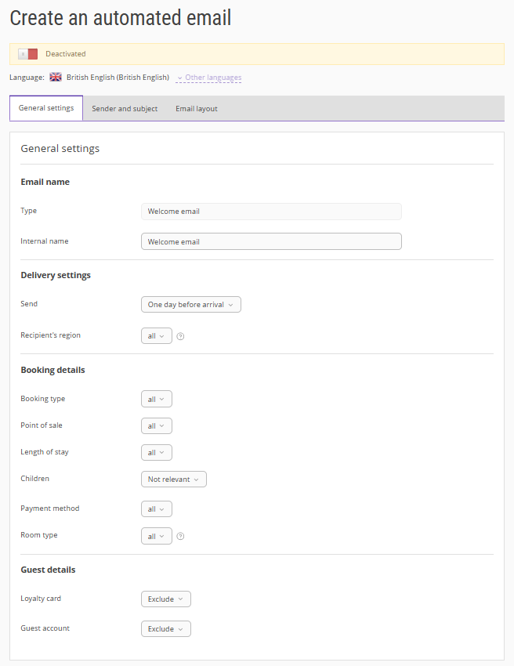Expand the Other languages list
This screenshot has height=666, width=514.
[x=209, y=78]
